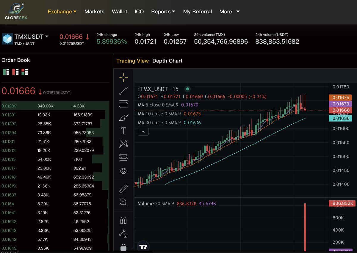The image size is (357, 253).
Task: Open the ICO page
Action: point(139,12)
